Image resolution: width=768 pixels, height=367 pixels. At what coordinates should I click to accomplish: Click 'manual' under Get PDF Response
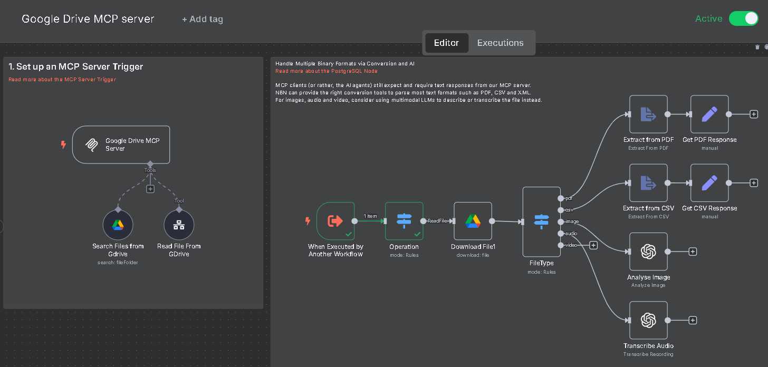[709, 148]
